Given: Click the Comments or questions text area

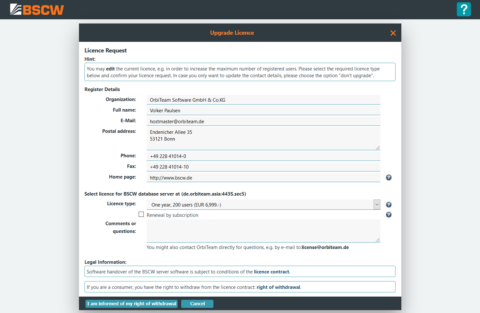Looking at the screenshot, I should click(263, 231).
